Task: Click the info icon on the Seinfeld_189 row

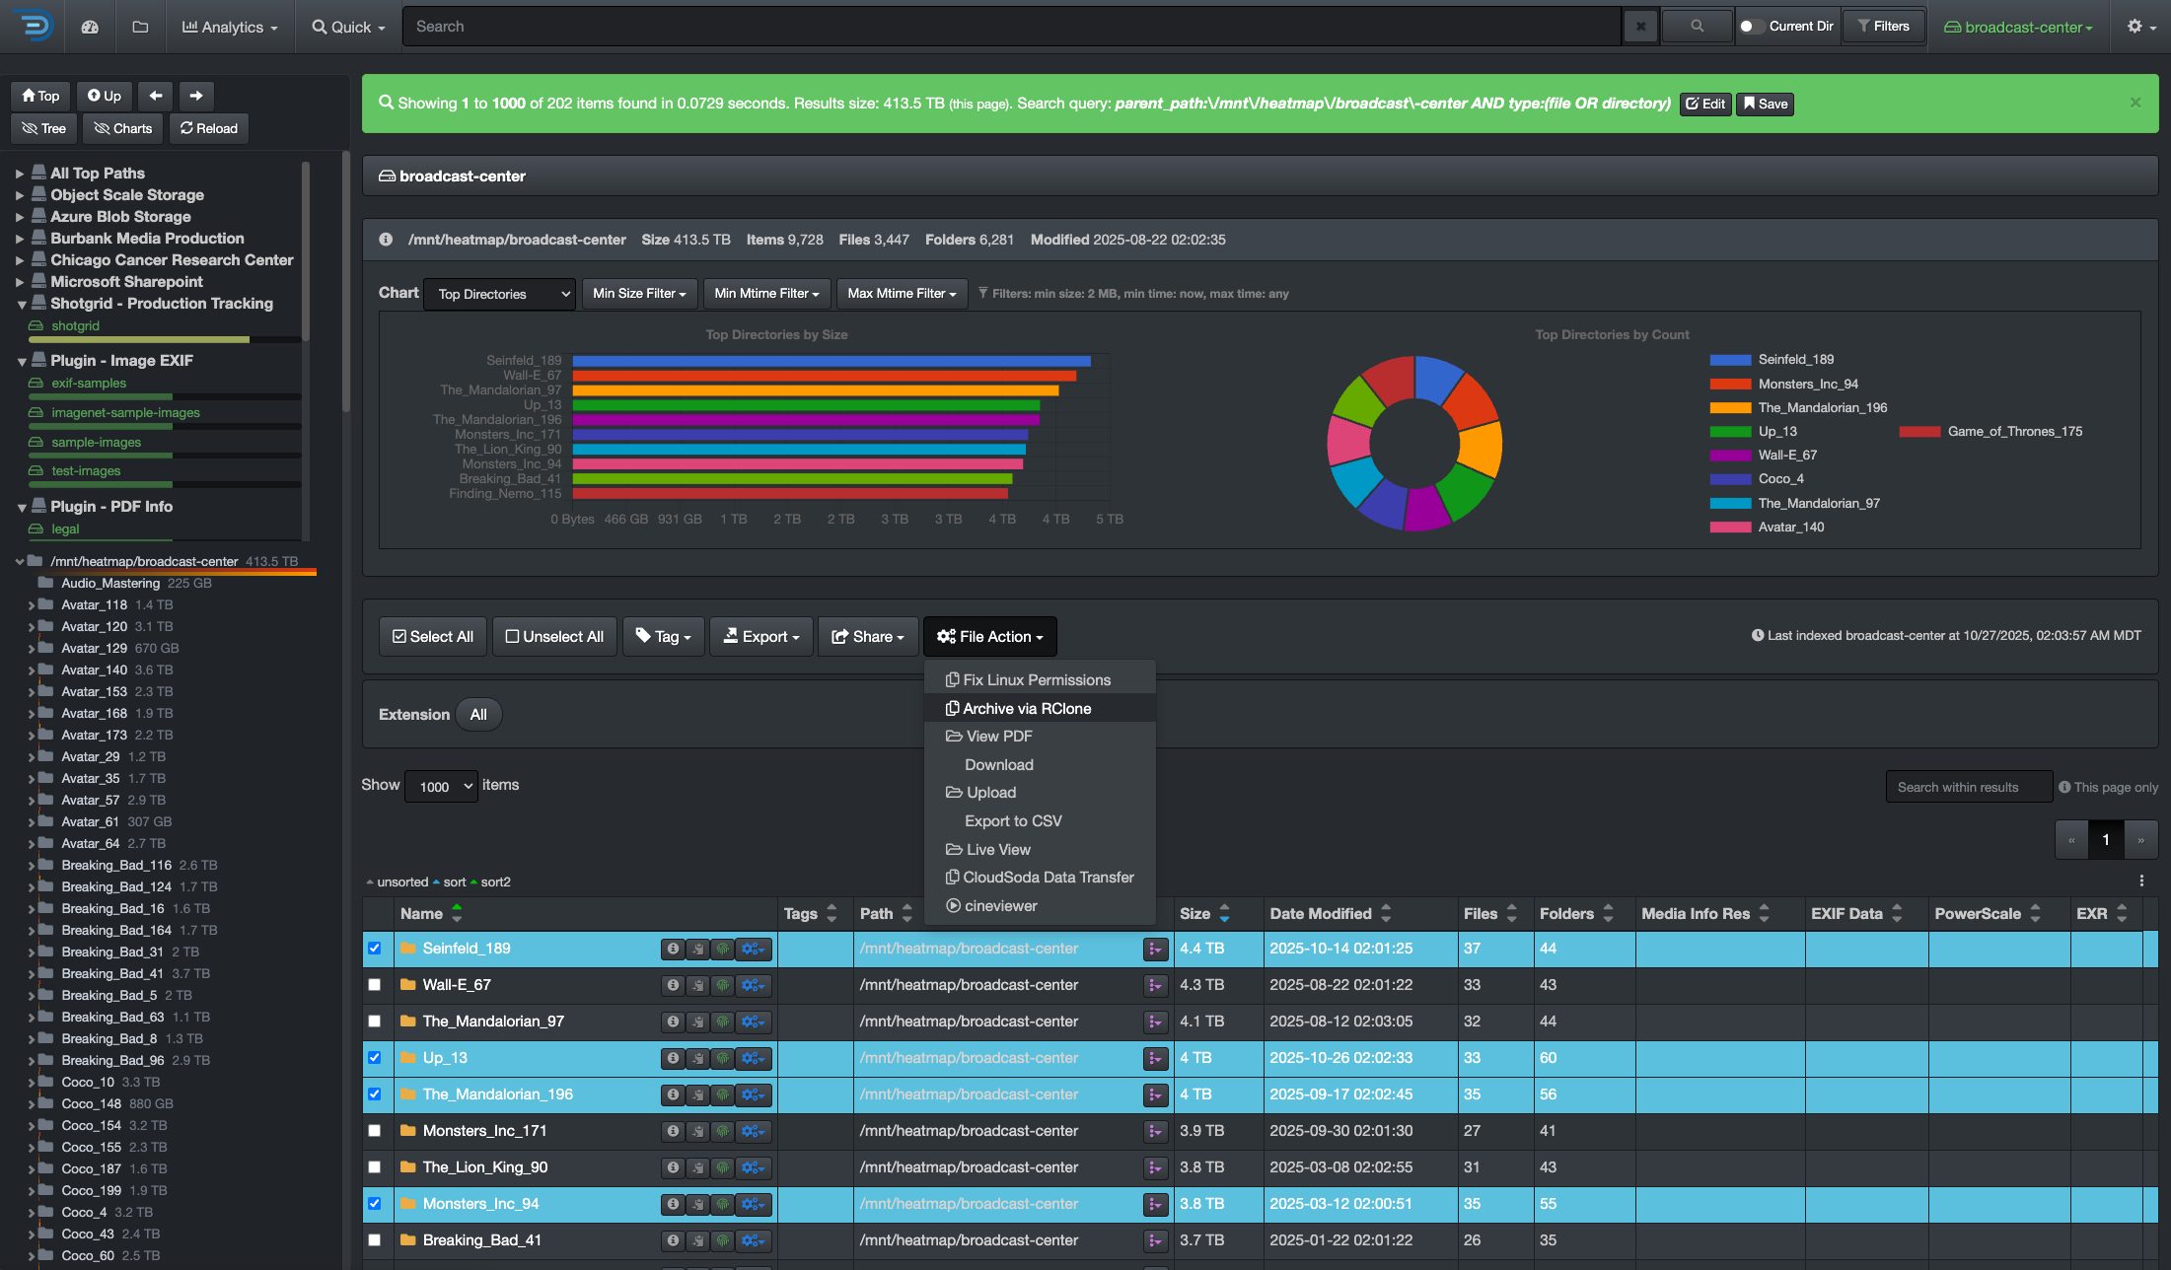Action: 673,949
